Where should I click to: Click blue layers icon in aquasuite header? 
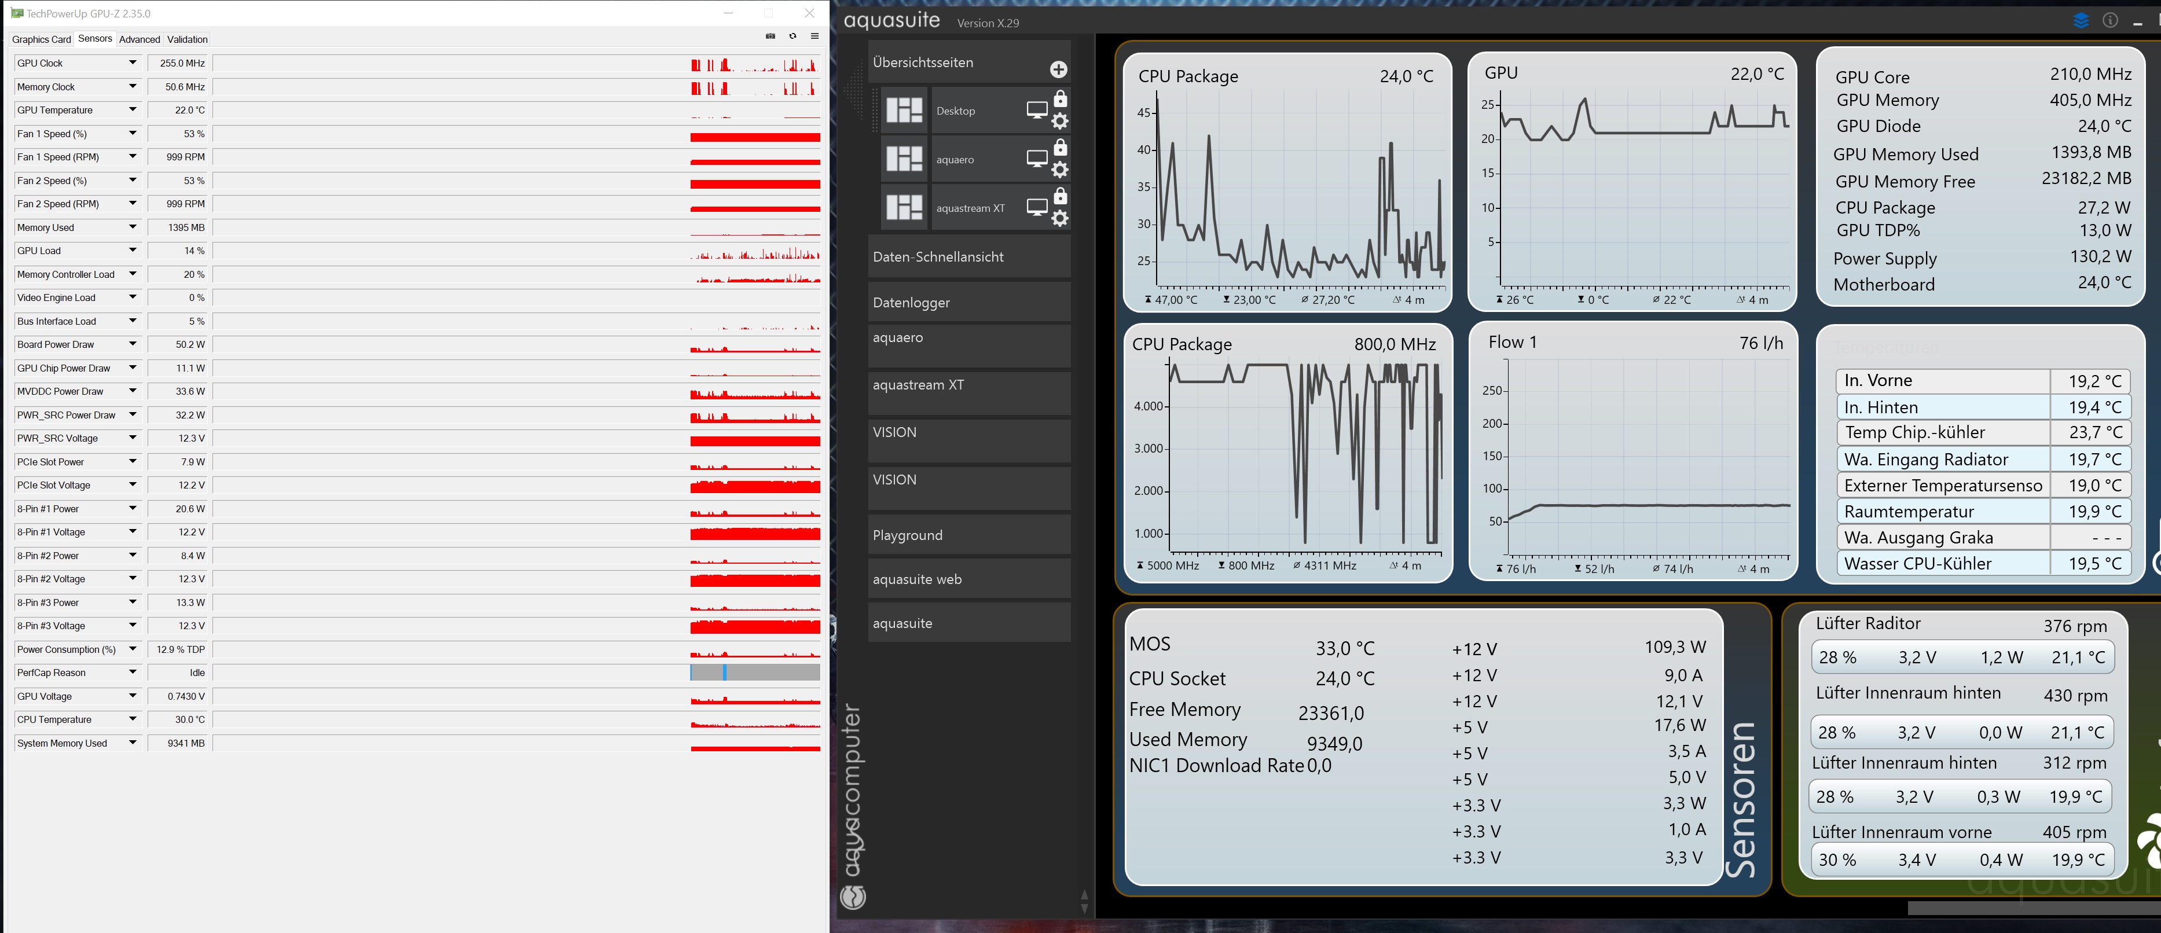(x=2081, y=21)
